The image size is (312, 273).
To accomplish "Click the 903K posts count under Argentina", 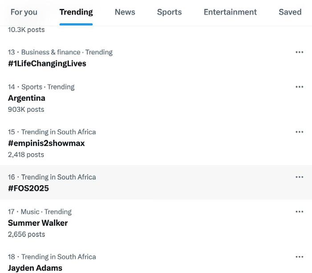I will 26,109.
